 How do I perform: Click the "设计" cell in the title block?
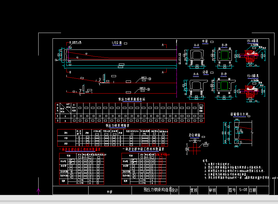pyautogui.click(x=175, y=190)
